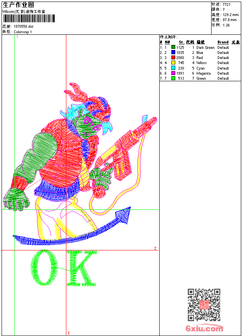Click the 停止顺序 heading
The height and width of the screenshot is (336, 242).
tap(169, 37)
